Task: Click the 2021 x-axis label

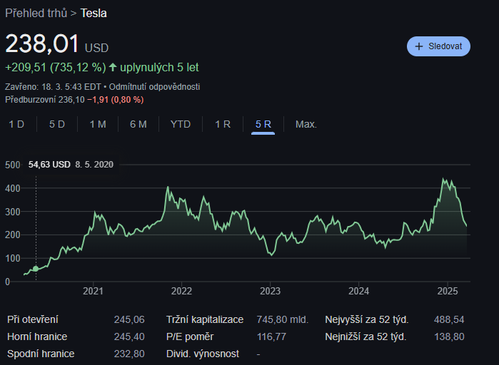Action: [x=93, y=291]
